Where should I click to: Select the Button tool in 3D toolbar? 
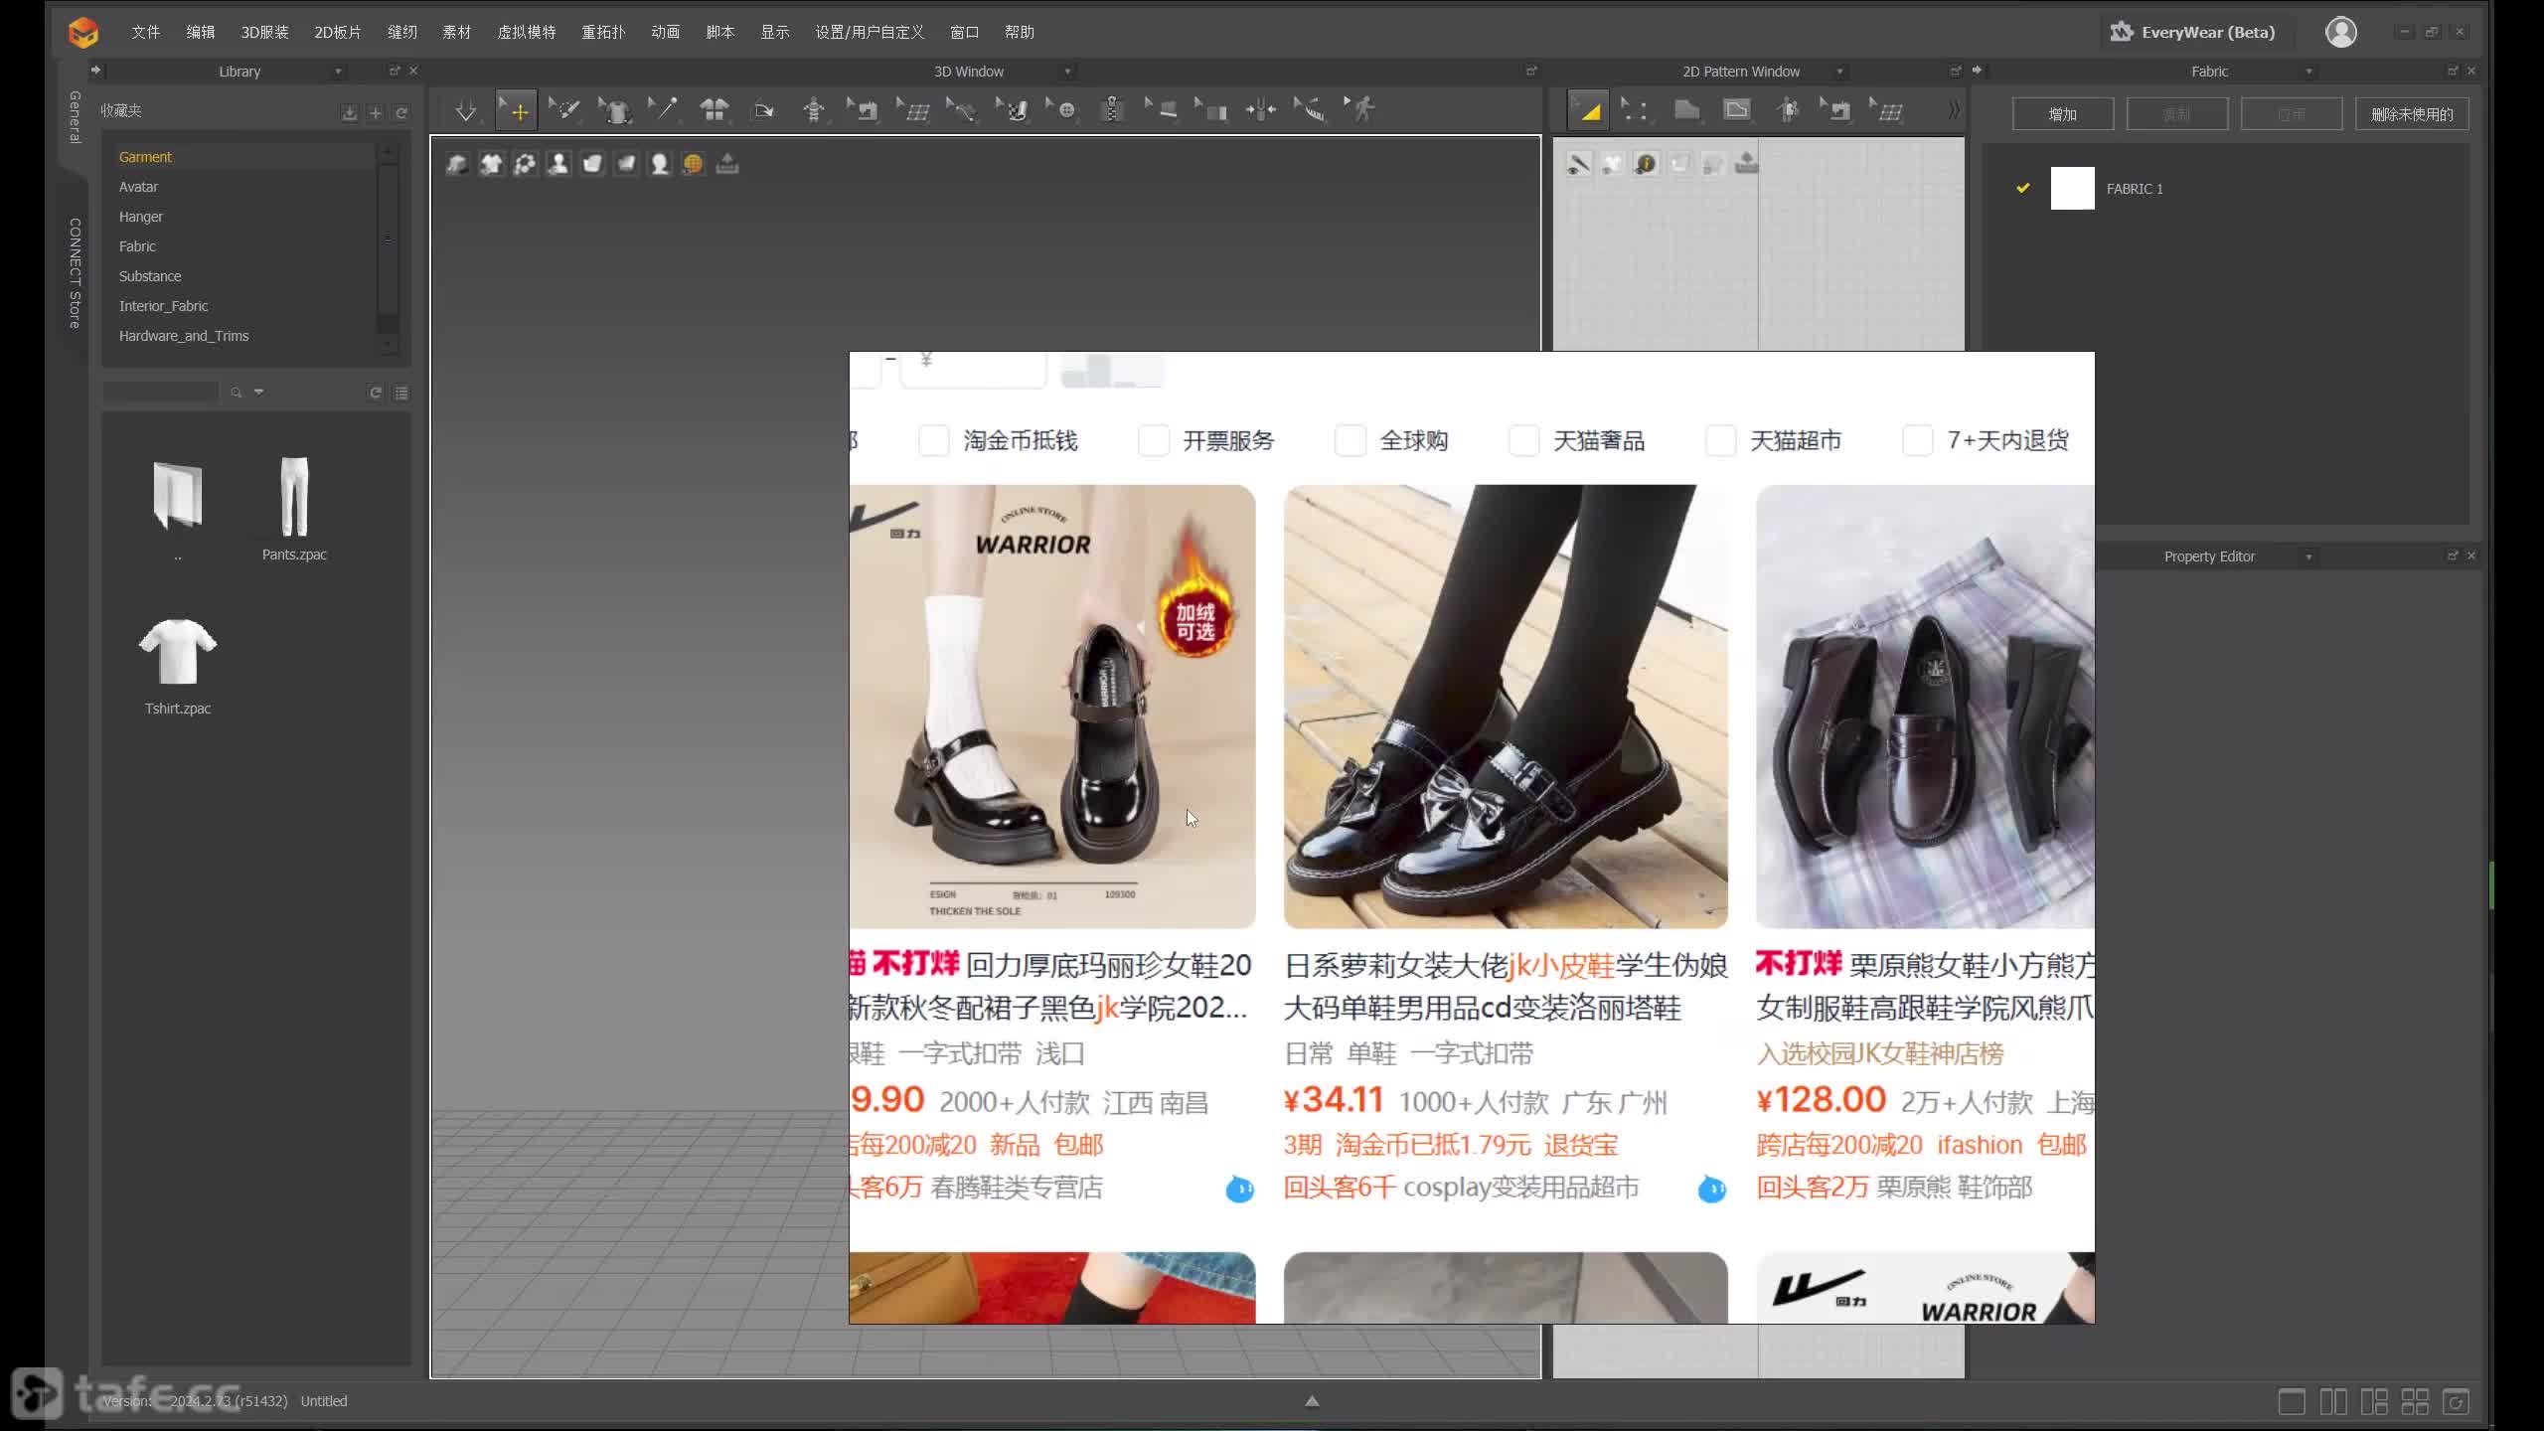coord(1062,110)
